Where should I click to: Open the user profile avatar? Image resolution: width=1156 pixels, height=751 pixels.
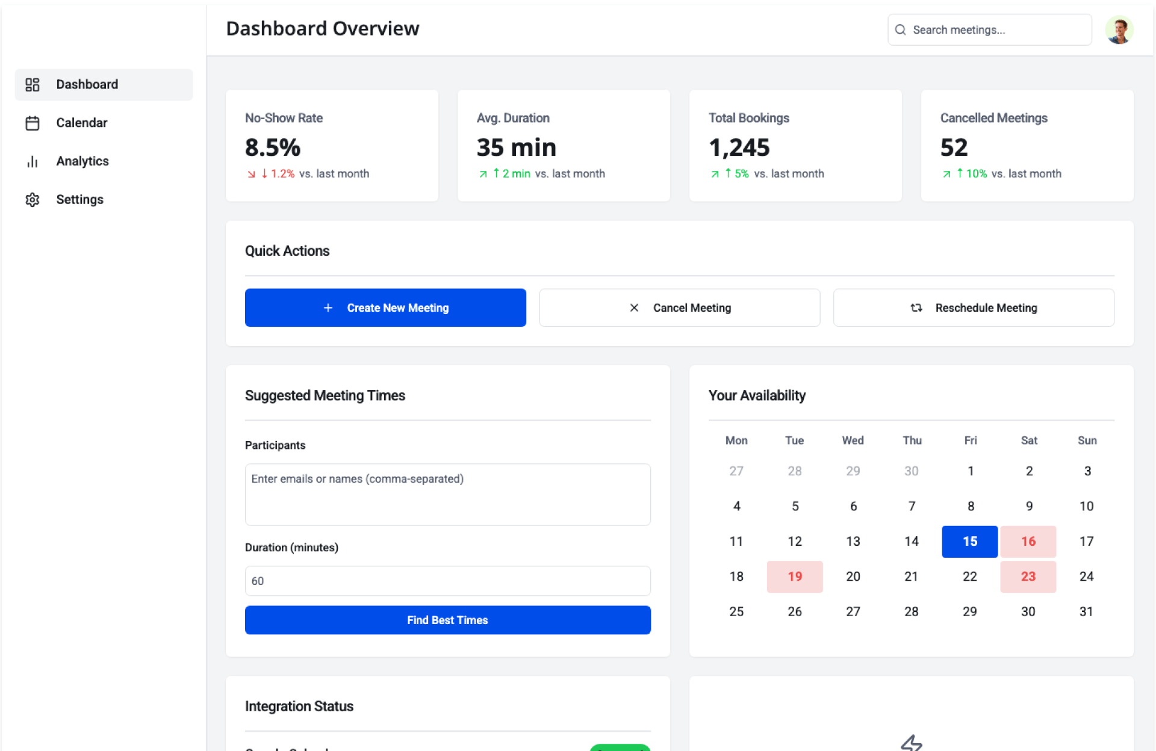tap(1119, 30)
